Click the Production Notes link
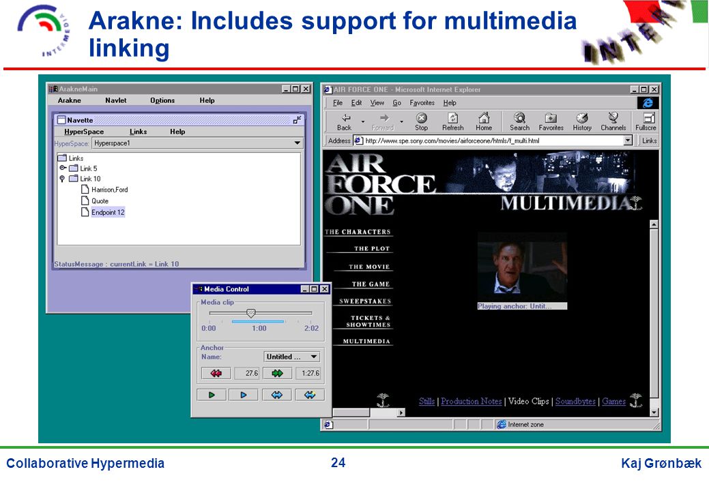Screen dimensions: 709x491 pyautogui.click(x=471, y=401)
